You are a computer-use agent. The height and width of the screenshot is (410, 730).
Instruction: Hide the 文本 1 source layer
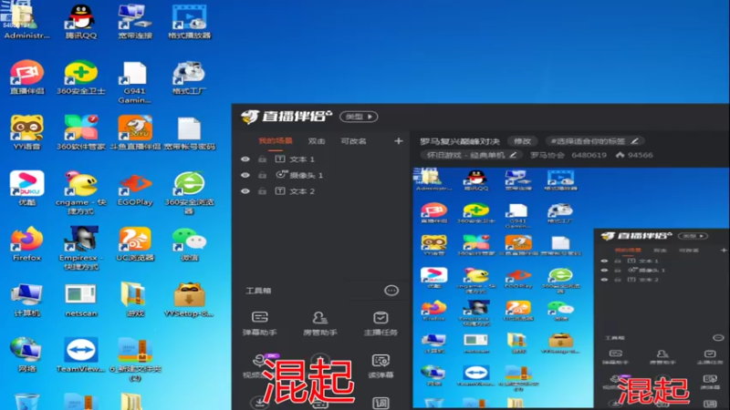tap(245, 159)
